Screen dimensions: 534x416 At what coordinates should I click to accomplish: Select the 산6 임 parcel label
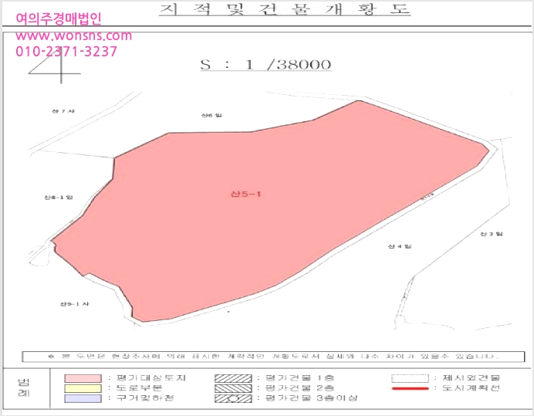point(211,116)
